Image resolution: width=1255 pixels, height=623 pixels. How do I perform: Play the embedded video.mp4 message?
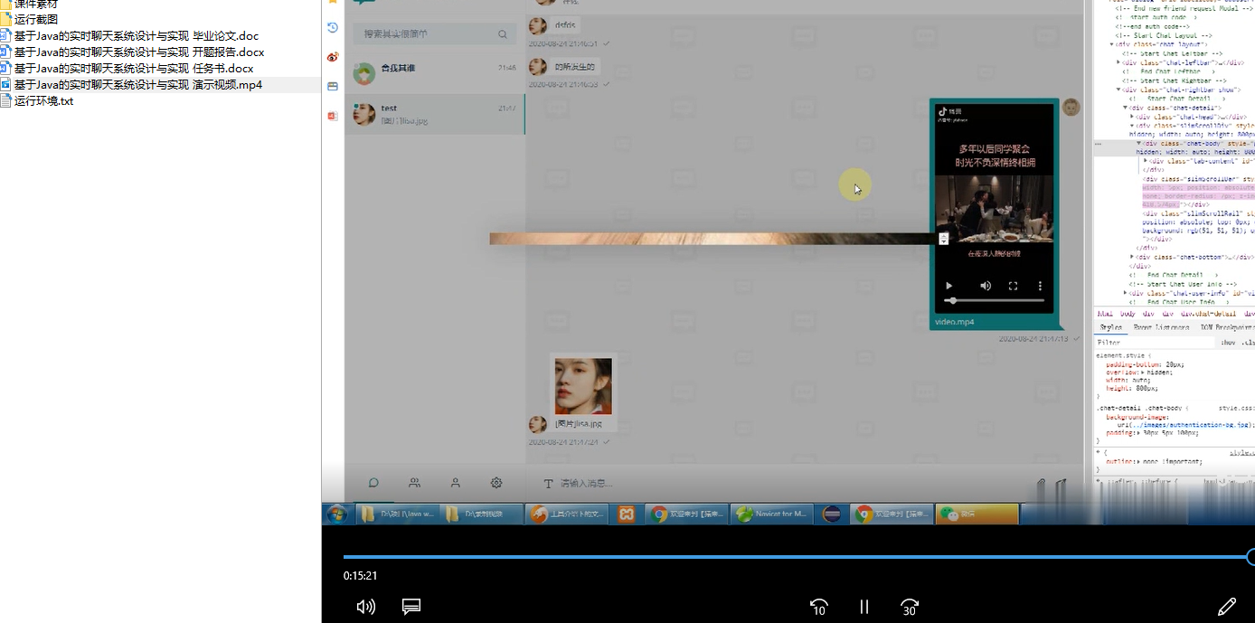click(x=948, y=286)
